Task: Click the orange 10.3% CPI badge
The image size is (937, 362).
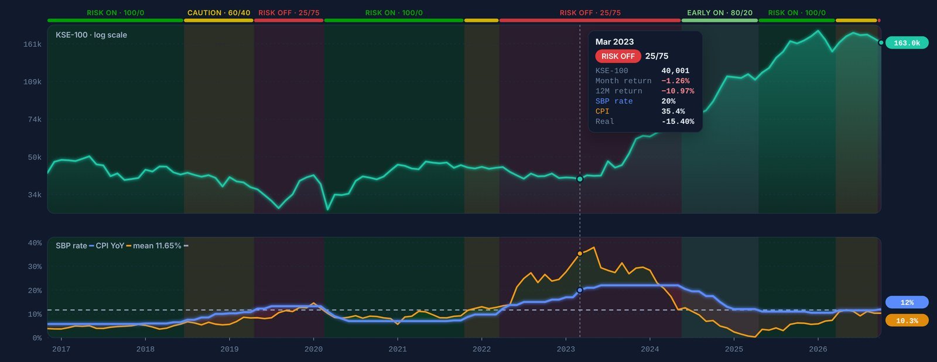Action: [907, 320]
